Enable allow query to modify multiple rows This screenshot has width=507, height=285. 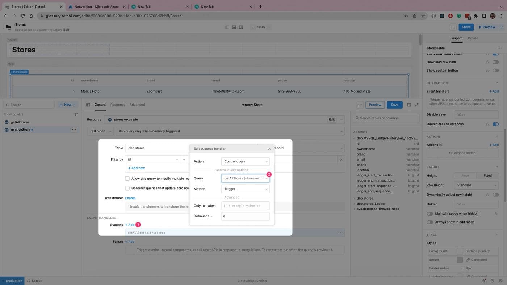pos(127,179)
